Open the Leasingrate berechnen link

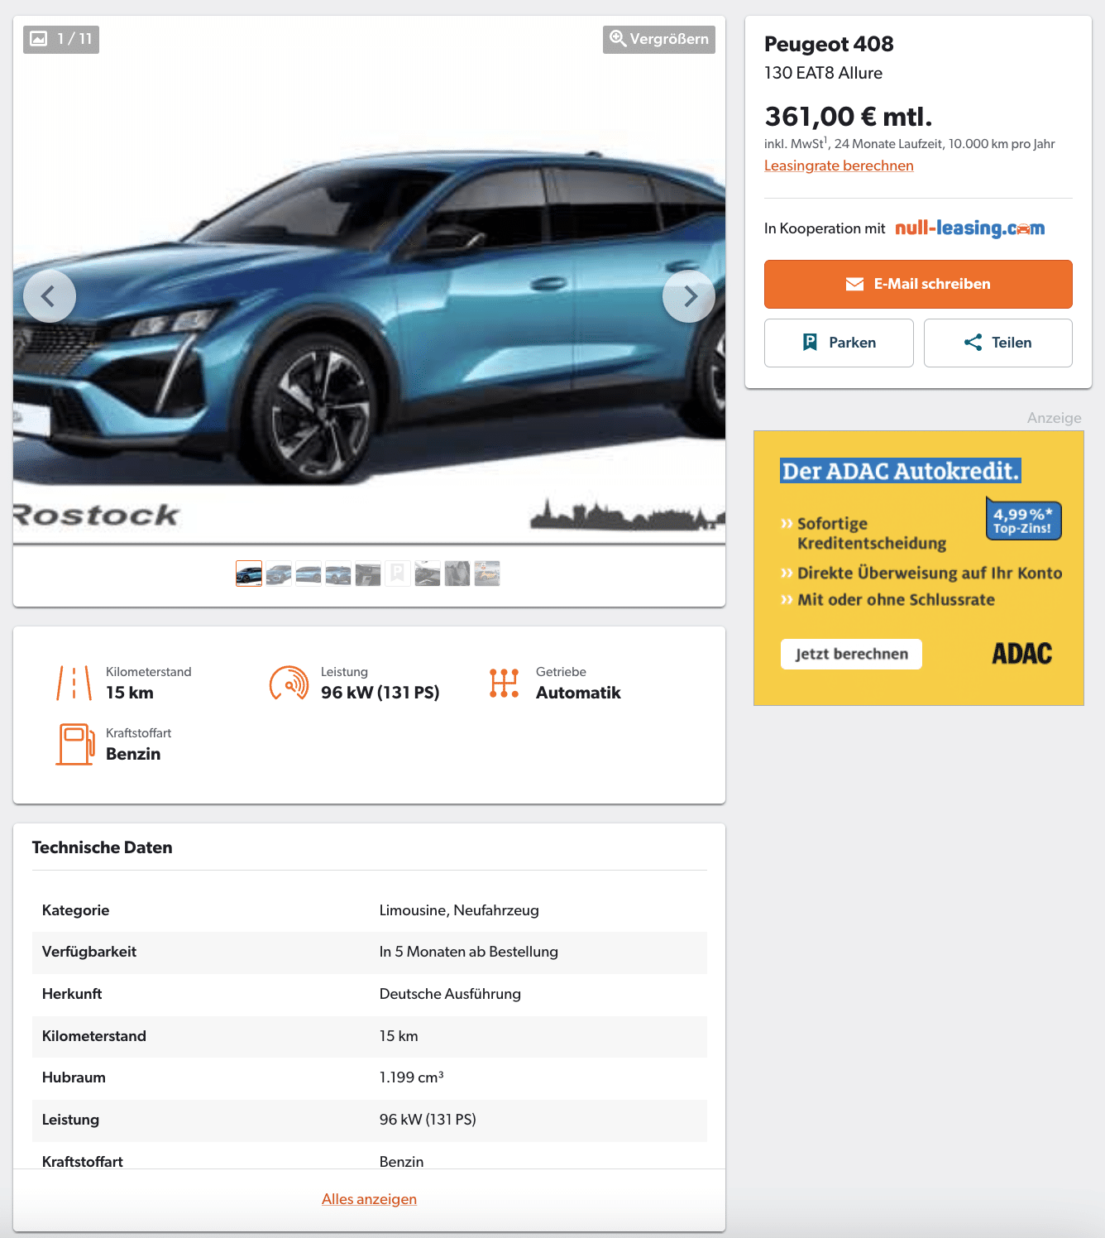839,166
